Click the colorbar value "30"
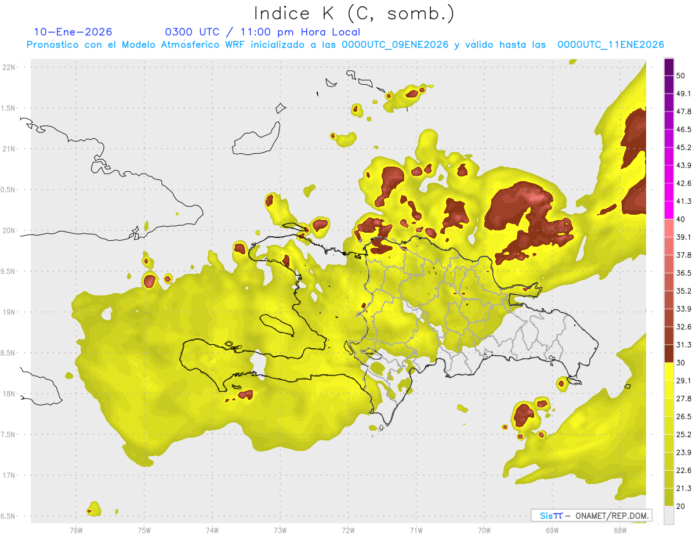Image resolution: width=696 pixels, height=538 pixels. (x=681, y=363)
